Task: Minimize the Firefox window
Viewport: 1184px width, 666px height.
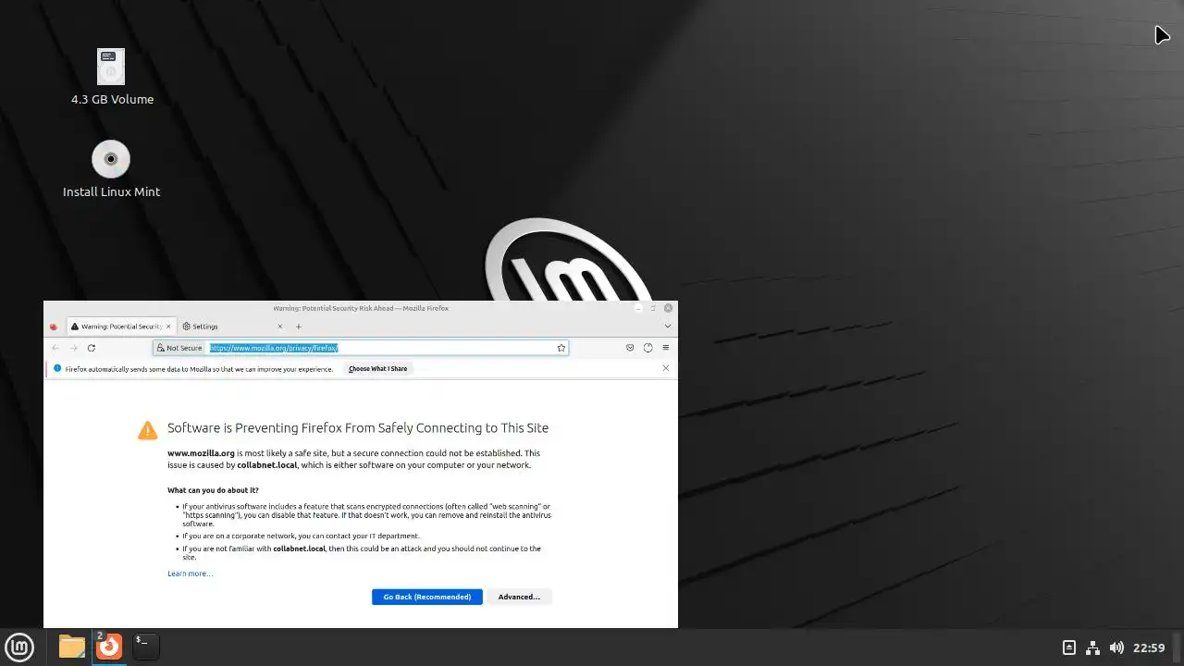Action: click(x=638, y=308)
